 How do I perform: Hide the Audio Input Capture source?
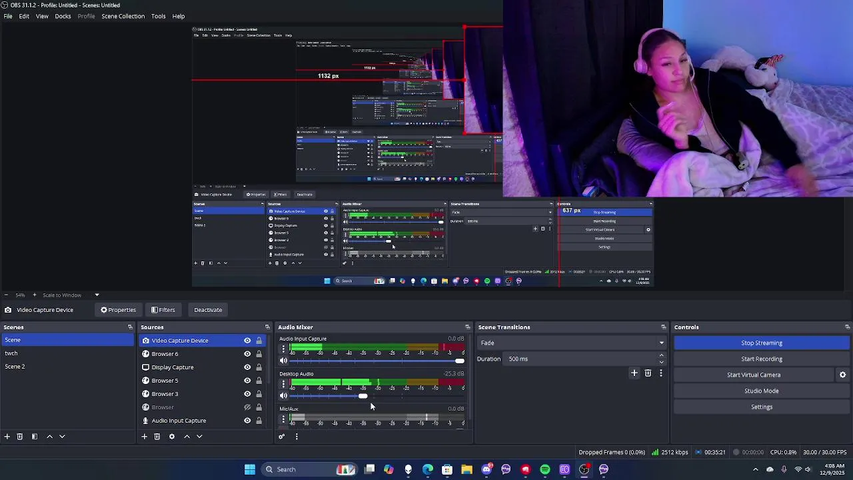coord(247,421)
